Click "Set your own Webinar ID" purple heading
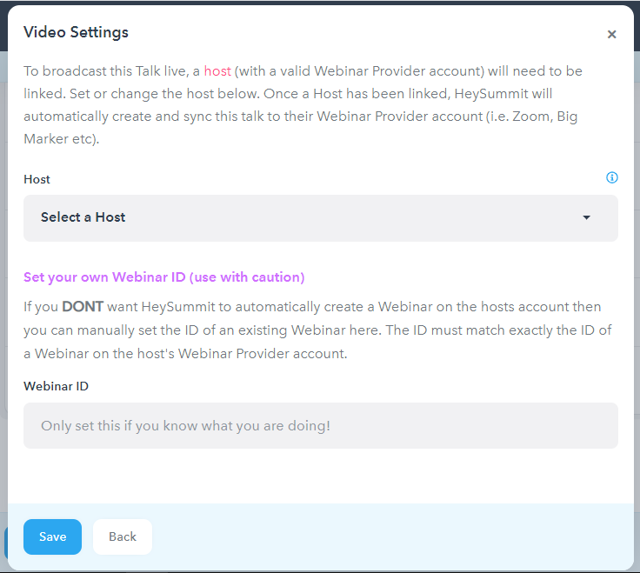The width and height of the screenshot is (640, 573). tap(164, 277)
